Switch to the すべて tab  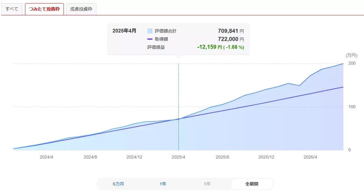click(x=12, y=9)
